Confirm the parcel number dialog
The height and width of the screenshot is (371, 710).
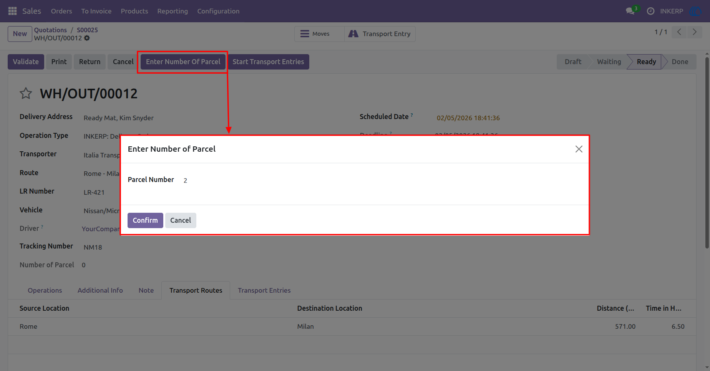pos(145,220)
